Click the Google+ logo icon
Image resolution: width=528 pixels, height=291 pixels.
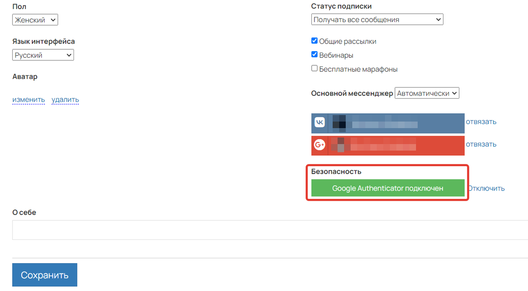click(320, 145)
